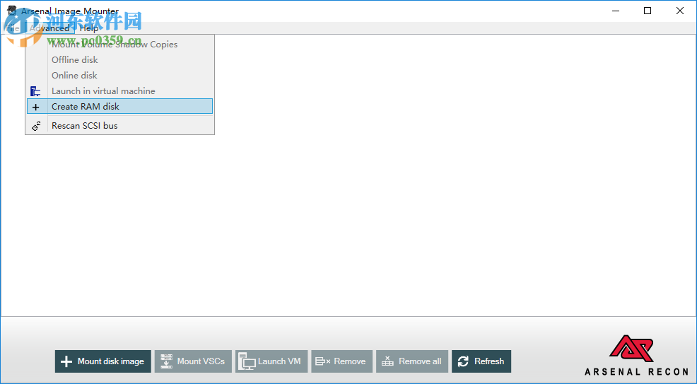Screen dimensions: 697x384
Task: Select Launch in virtual machine entry
Action: tap(119, 91)
